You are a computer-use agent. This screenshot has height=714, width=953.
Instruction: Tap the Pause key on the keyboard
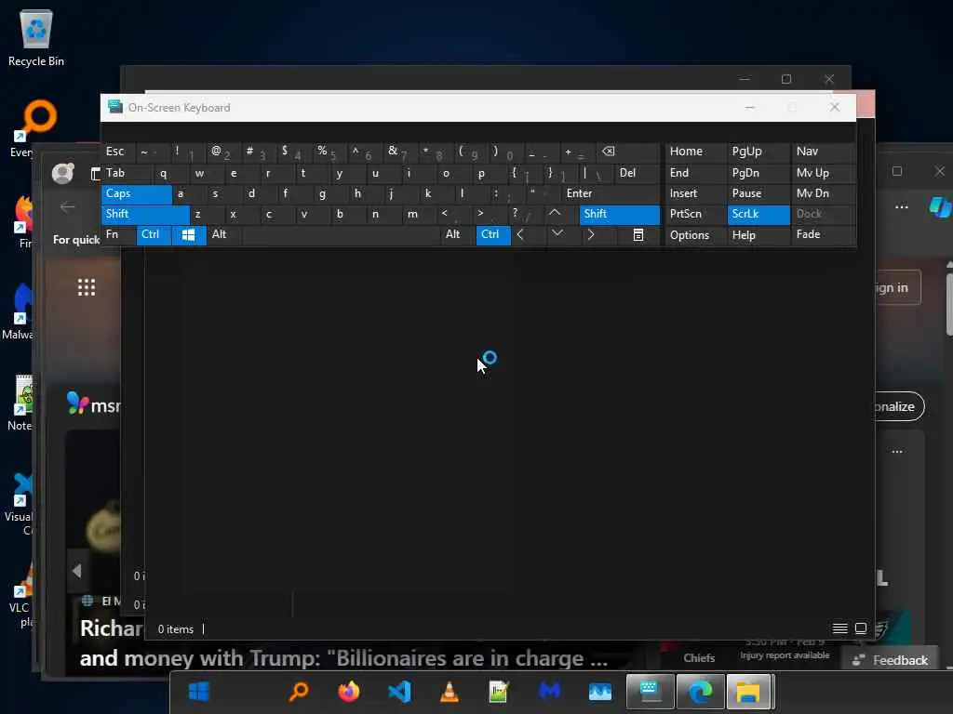click(758, 193)
